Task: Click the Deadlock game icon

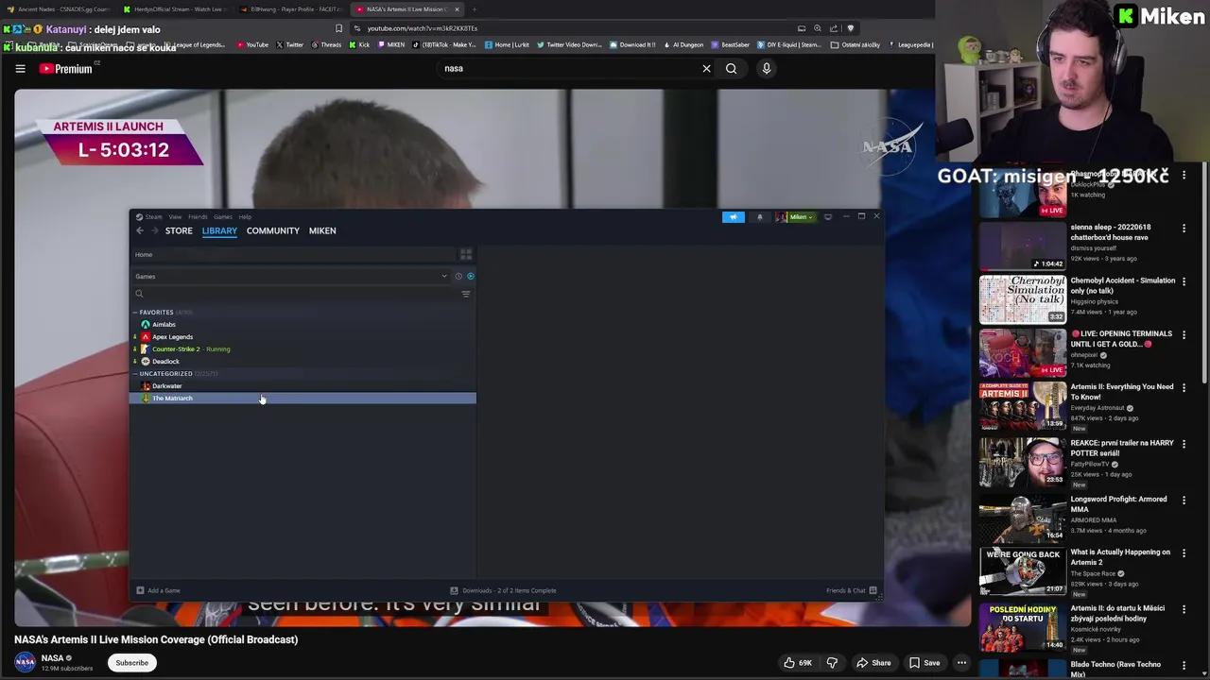Action: [146, 362]
